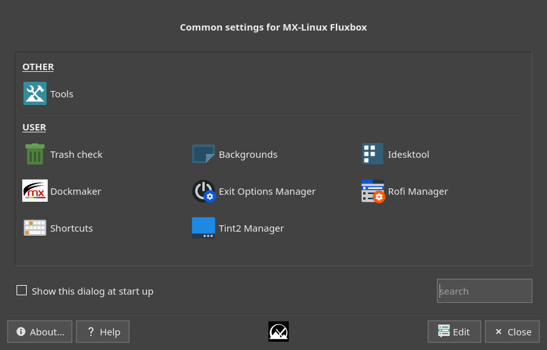Image resolution: width=547 pixels, height=350 pixels.
Task: Open the About dialog button
Action: point(40,332)
